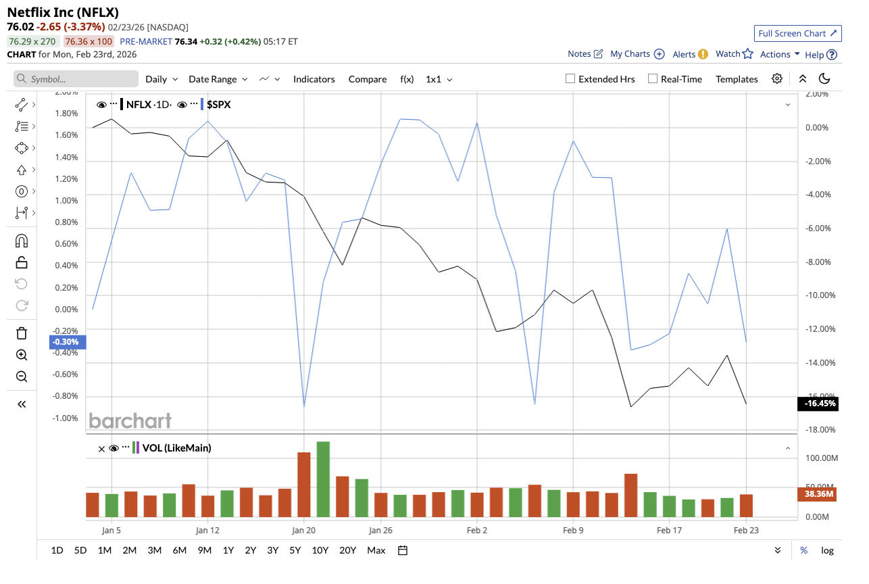Collapse the top chart toolbar
This screenshot has height=584, width=869.
pos(803,78)
